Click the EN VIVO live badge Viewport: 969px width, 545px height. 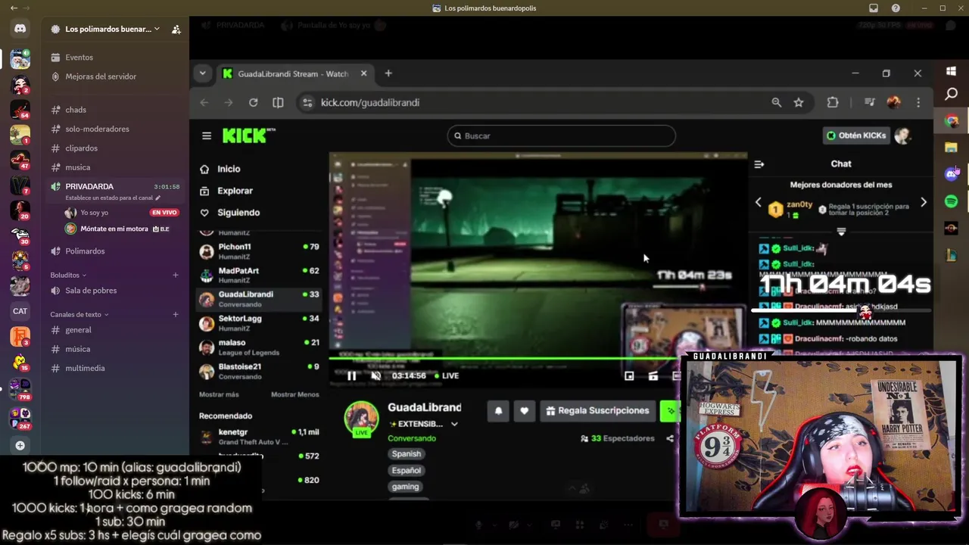(164, 213)
